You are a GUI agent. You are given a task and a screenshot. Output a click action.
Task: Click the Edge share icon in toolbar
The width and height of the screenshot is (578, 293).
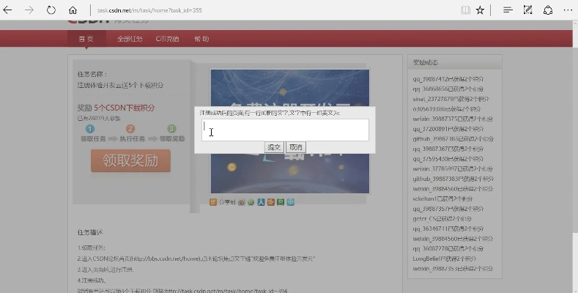[548, 10]
